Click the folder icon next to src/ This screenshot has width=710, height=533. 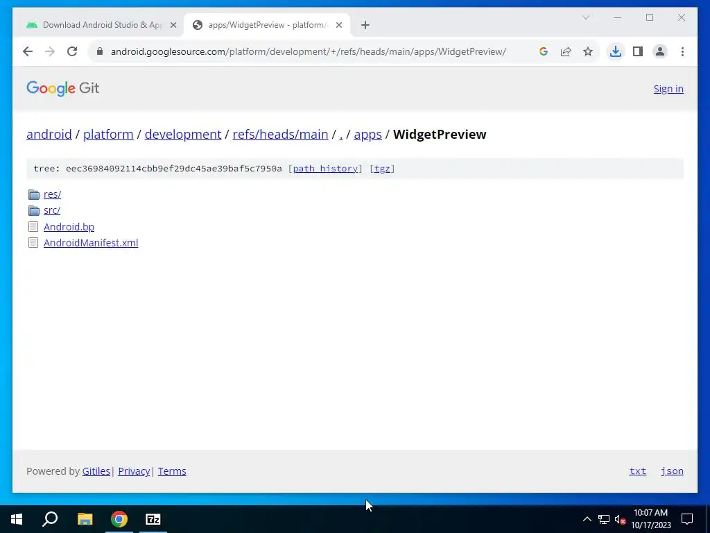tap(34, 211)
